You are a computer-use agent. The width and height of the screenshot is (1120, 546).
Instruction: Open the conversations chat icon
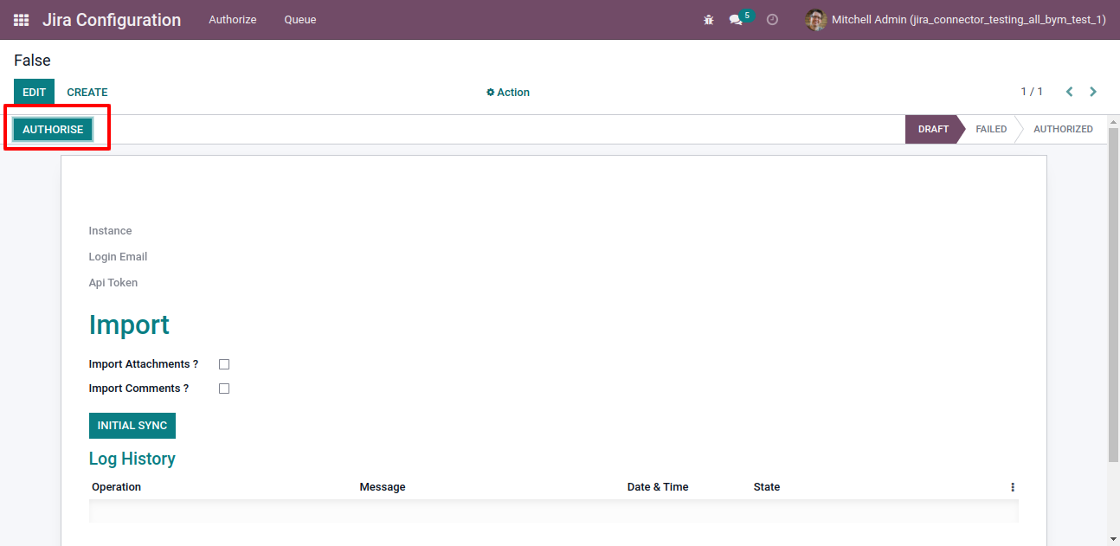736,20
